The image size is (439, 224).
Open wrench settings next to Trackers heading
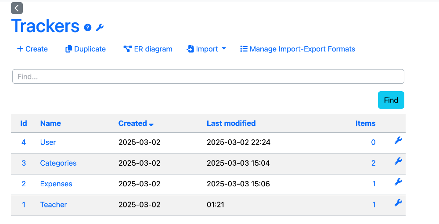click(x=100, y=28)
